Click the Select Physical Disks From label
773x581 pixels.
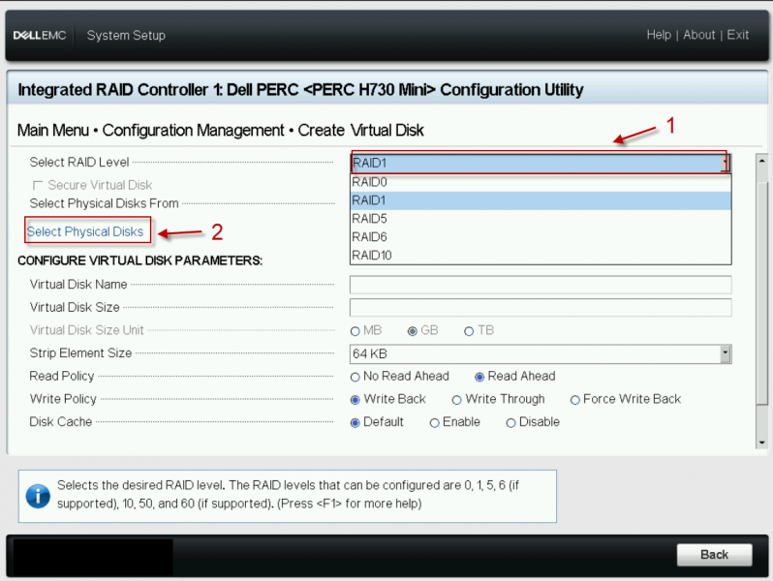(104, 203)
